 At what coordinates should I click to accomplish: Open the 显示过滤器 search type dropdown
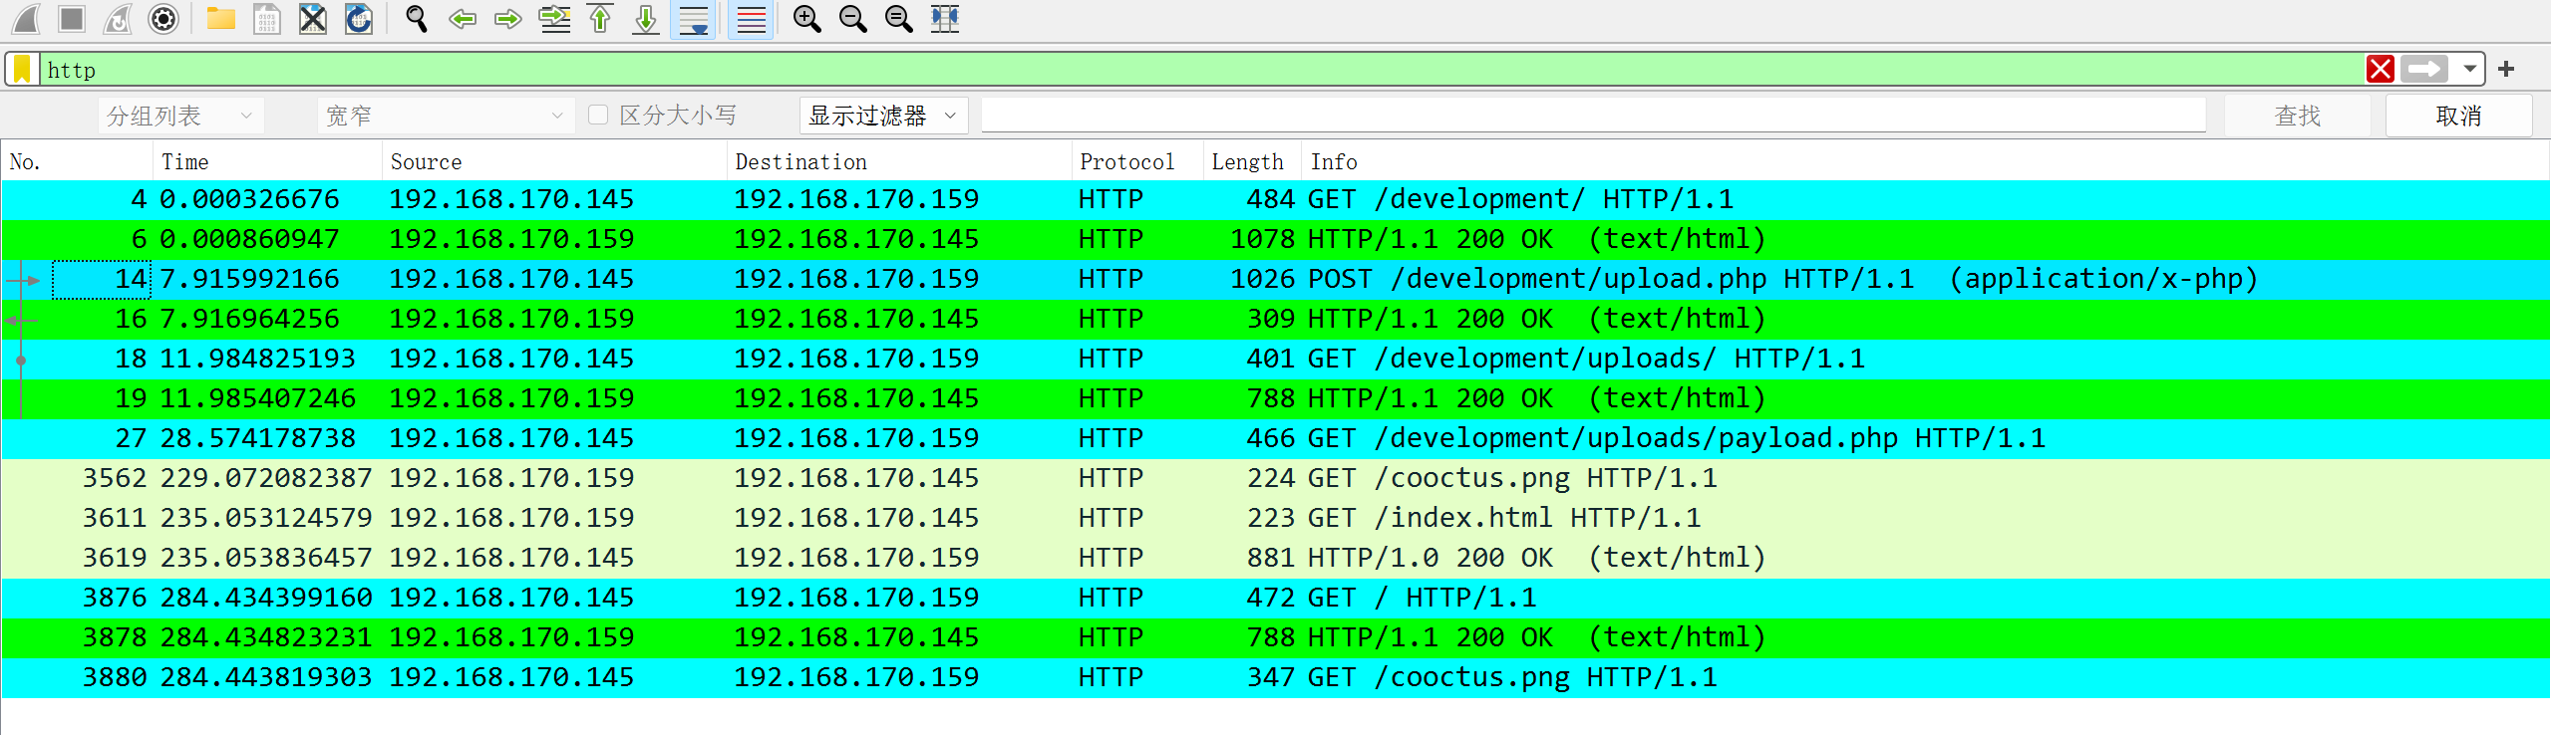[x=884, y=116]
